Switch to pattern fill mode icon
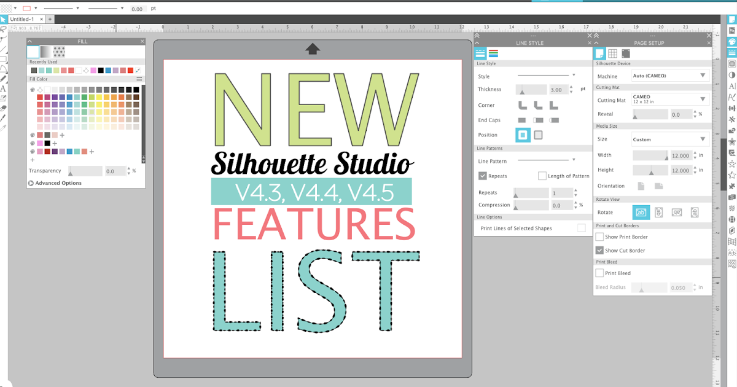Viewport: 737px width, 387px height. click(60, 52)
